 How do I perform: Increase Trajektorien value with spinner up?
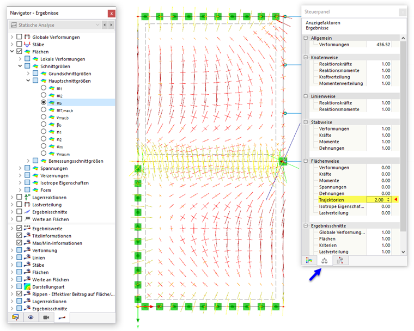pos(388,199)
